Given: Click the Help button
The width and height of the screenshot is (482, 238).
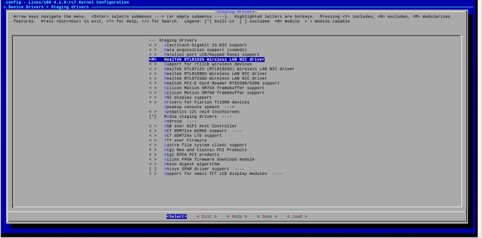Looking at the screenshot, I should pyautogui.click(x=237, y=216).
